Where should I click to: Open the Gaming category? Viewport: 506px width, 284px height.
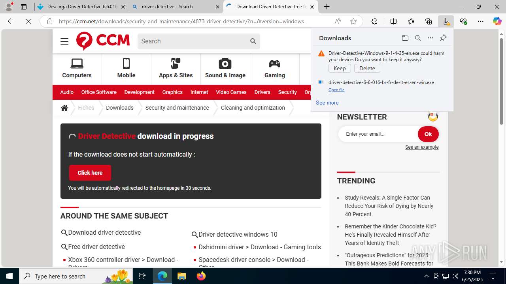pyautogui.click(x=274, y=69)
